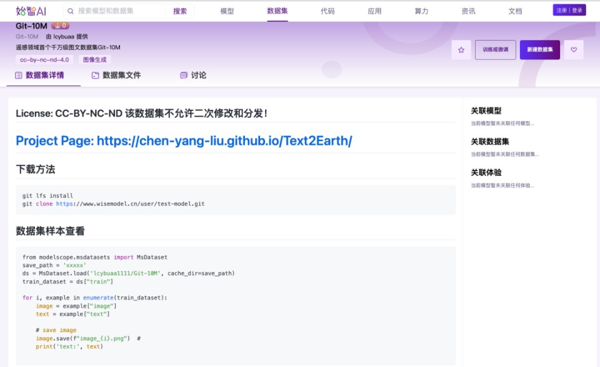Focus the 搜索模型和数据集 search field
Screen dimensions: 600x367
(120, 11)
